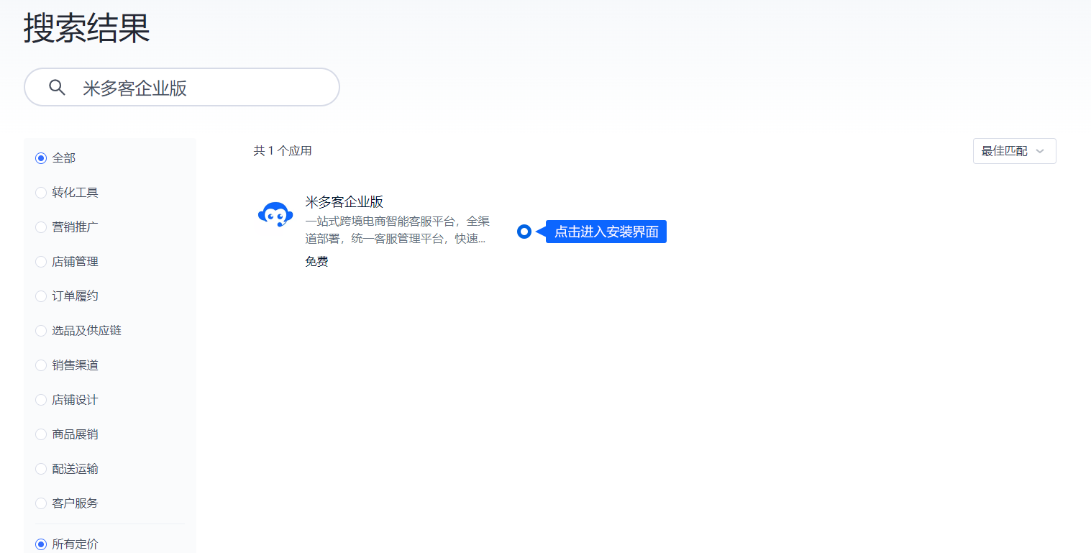This screenshot has height=553, width=1091.
Task: Pick the 商品展销 filter option
Action: (x=41, y=434)
